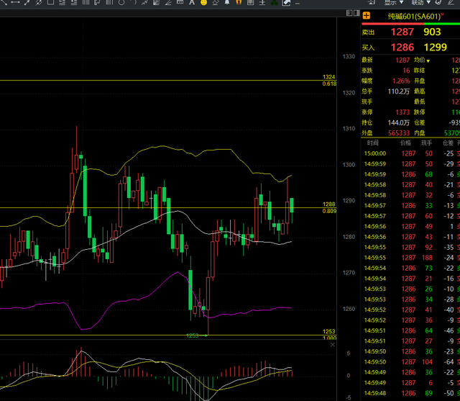Click the 外盘 value 565333
460x401 pixels.
coord(399,133)
